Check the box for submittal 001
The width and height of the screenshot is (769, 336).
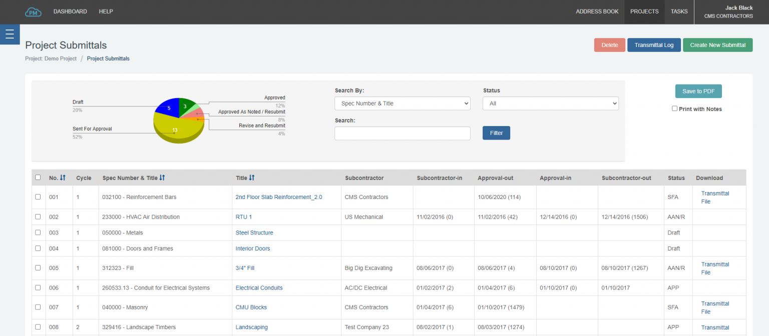tap(38, 197)
